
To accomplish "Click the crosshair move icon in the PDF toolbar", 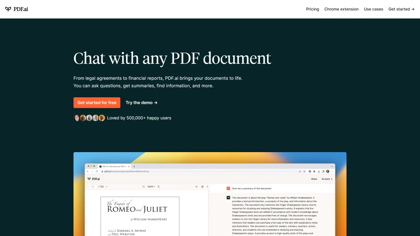I will pyautogui.click(x=196, y=187).
